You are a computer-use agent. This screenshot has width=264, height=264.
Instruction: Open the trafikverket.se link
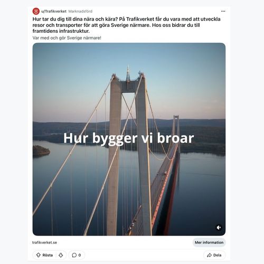(44, 242)
